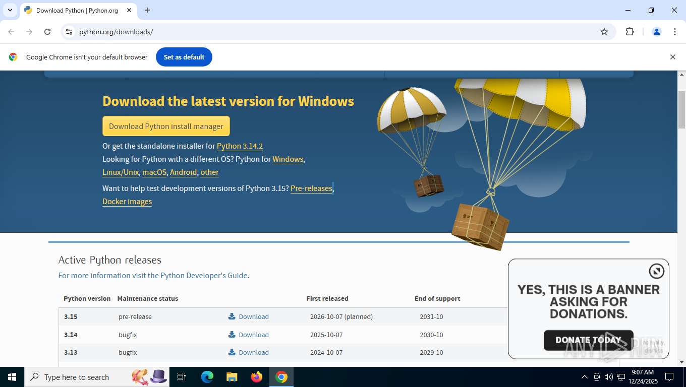Open the Pre-releases link
686x387 pixels.
coord(311,188)
